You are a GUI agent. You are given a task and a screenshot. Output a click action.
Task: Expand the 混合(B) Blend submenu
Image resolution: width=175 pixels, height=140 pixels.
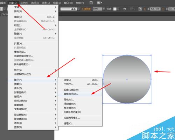pyautogui.click(x=33, y=88)
